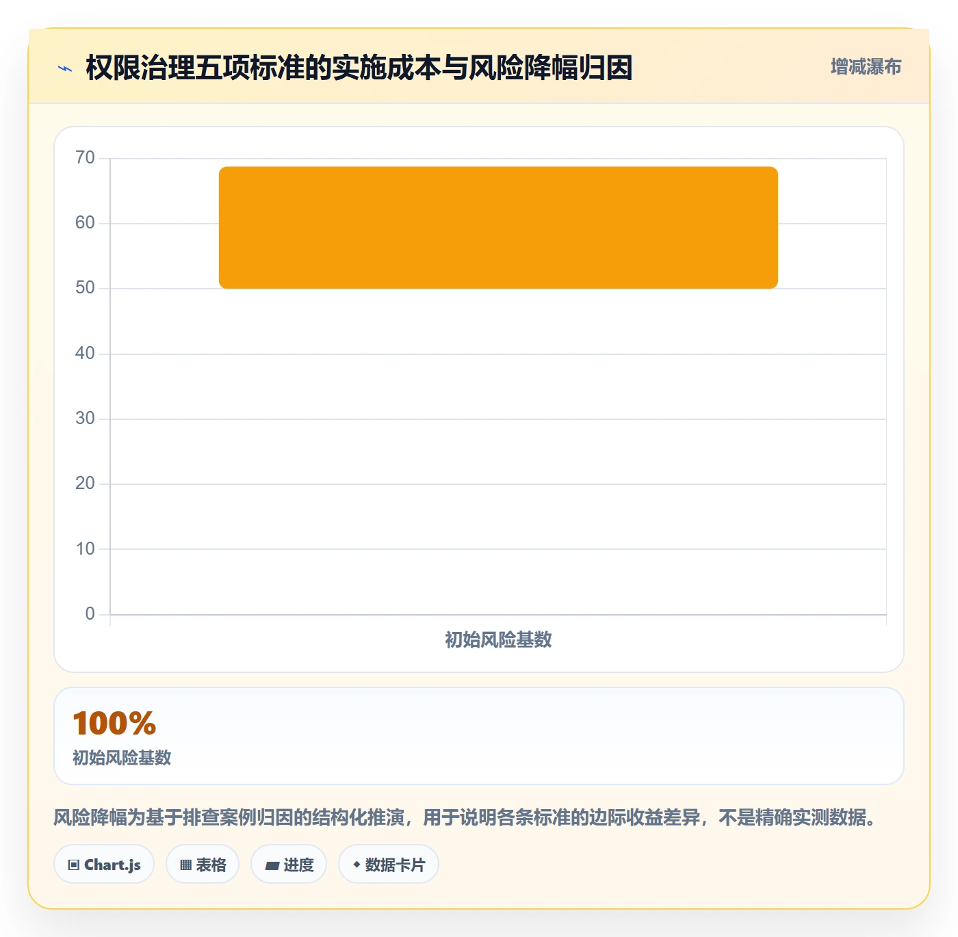This screenshot has width=958, height=937.
Task: Select the Chart.js chip
Action: point(104,865)
